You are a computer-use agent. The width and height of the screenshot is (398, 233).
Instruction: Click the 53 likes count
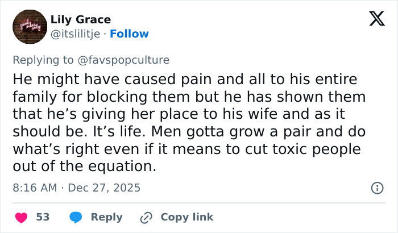click(x=43, y=217)
